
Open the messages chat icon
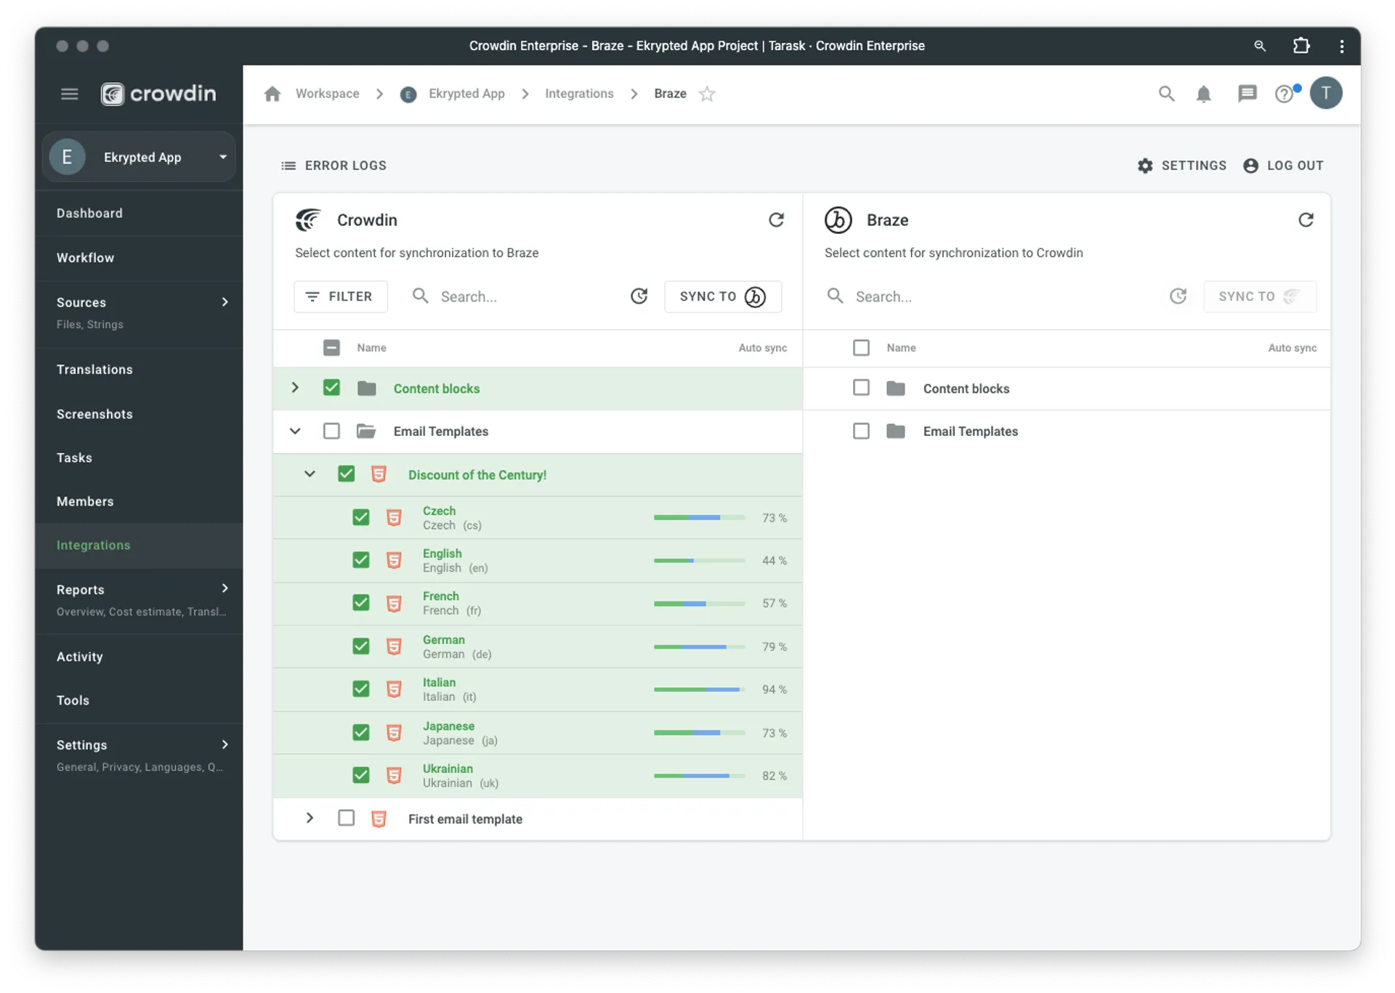(x=1247, y=94)
